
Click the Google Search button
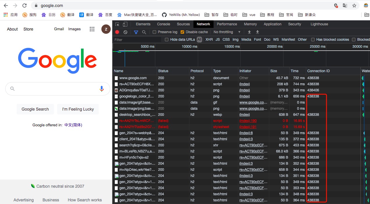point(35,109)
